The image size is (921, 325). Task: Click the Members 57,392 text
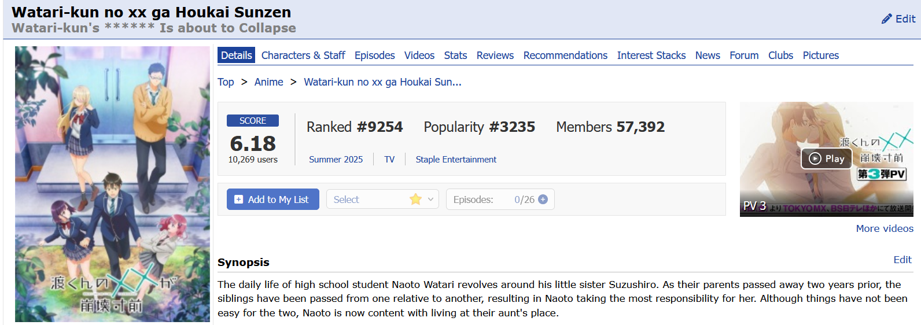click(x=610, y=127)
